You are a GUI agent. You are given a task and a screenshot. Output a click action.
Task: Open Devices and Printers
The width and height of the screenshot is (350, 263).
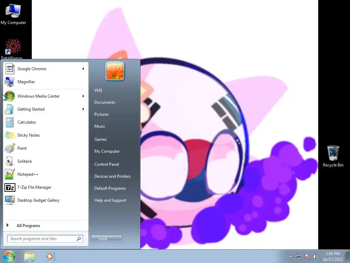tap(112, 176)
